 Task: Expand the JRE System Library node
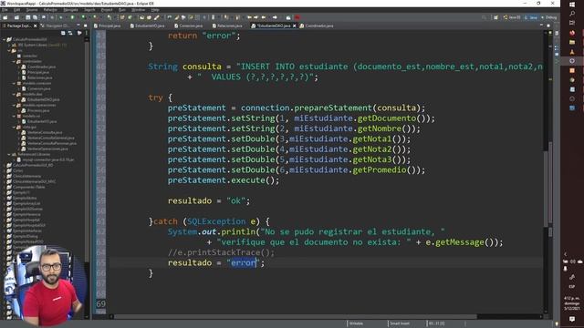tap(9, 45)
